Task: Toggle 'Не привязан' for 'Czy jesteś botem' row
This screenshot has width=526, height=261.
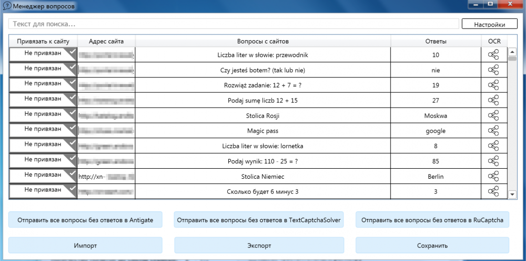Action: tap(43, 69)
